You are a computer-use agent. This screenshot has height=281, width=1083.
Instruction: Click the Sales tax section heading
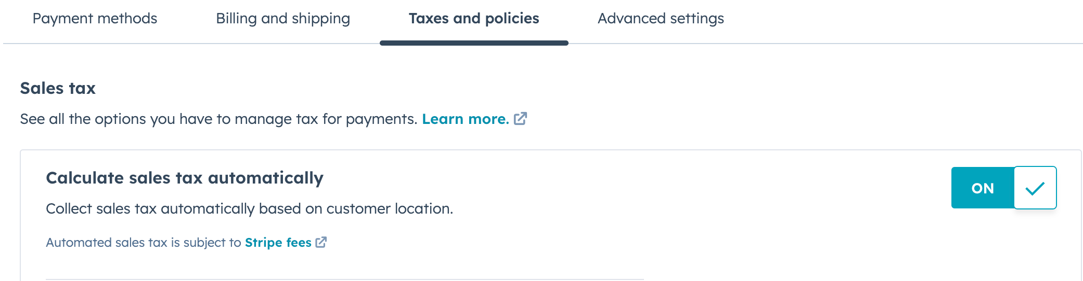tap(58, 88)
